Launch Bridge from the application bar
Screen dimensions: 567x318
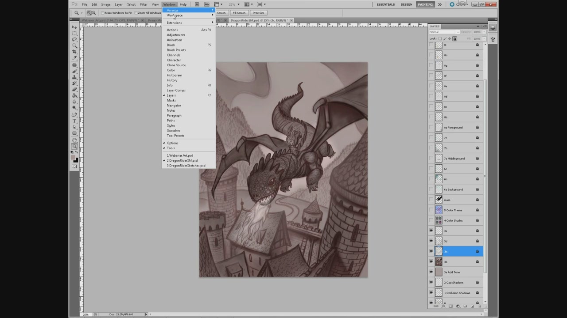(x=197, y=4)
